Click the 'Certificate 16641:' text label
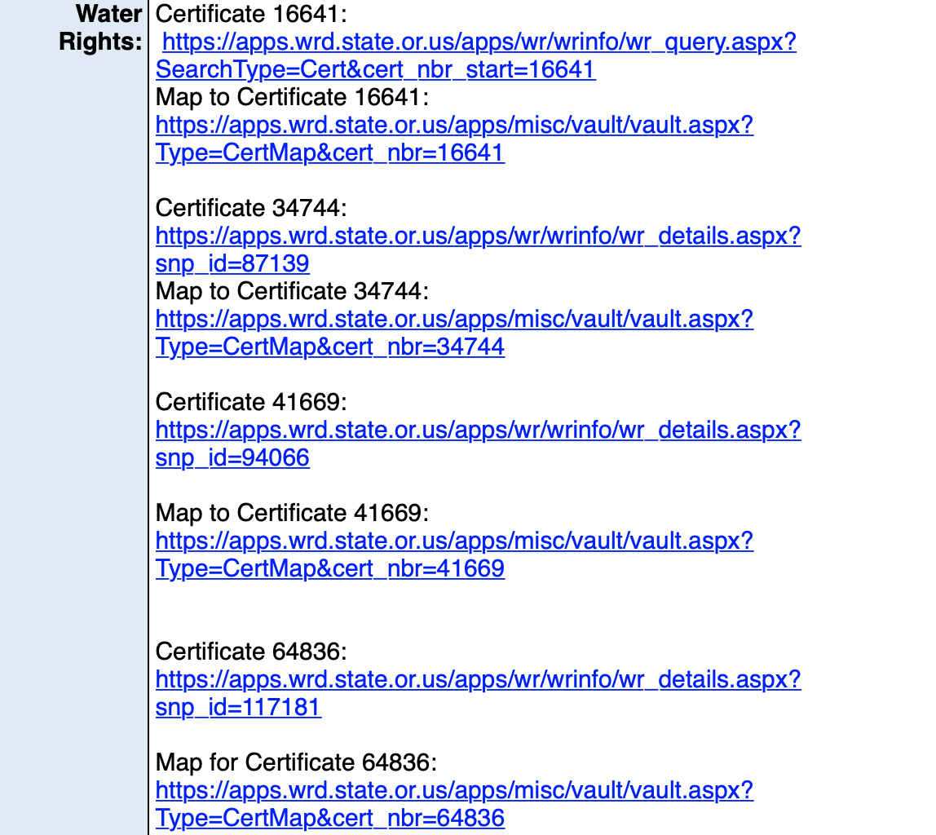 pos(251,14)
